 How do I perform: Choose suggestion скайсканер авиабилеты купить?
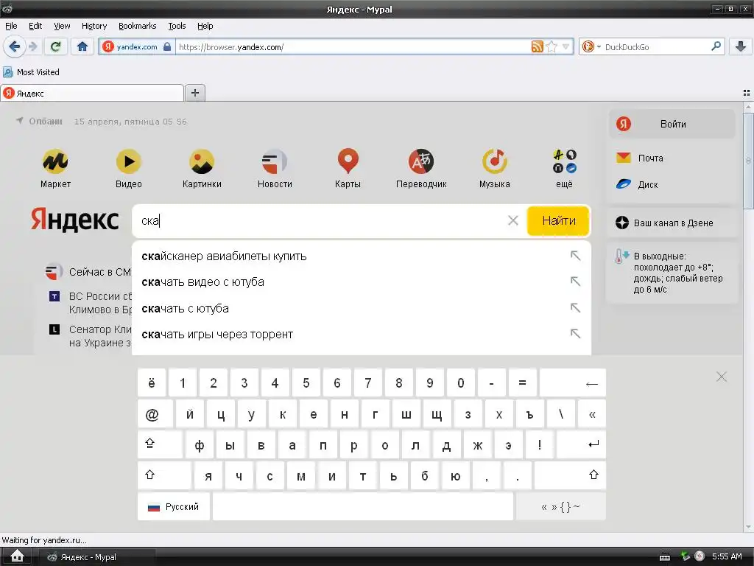point(362,256)
